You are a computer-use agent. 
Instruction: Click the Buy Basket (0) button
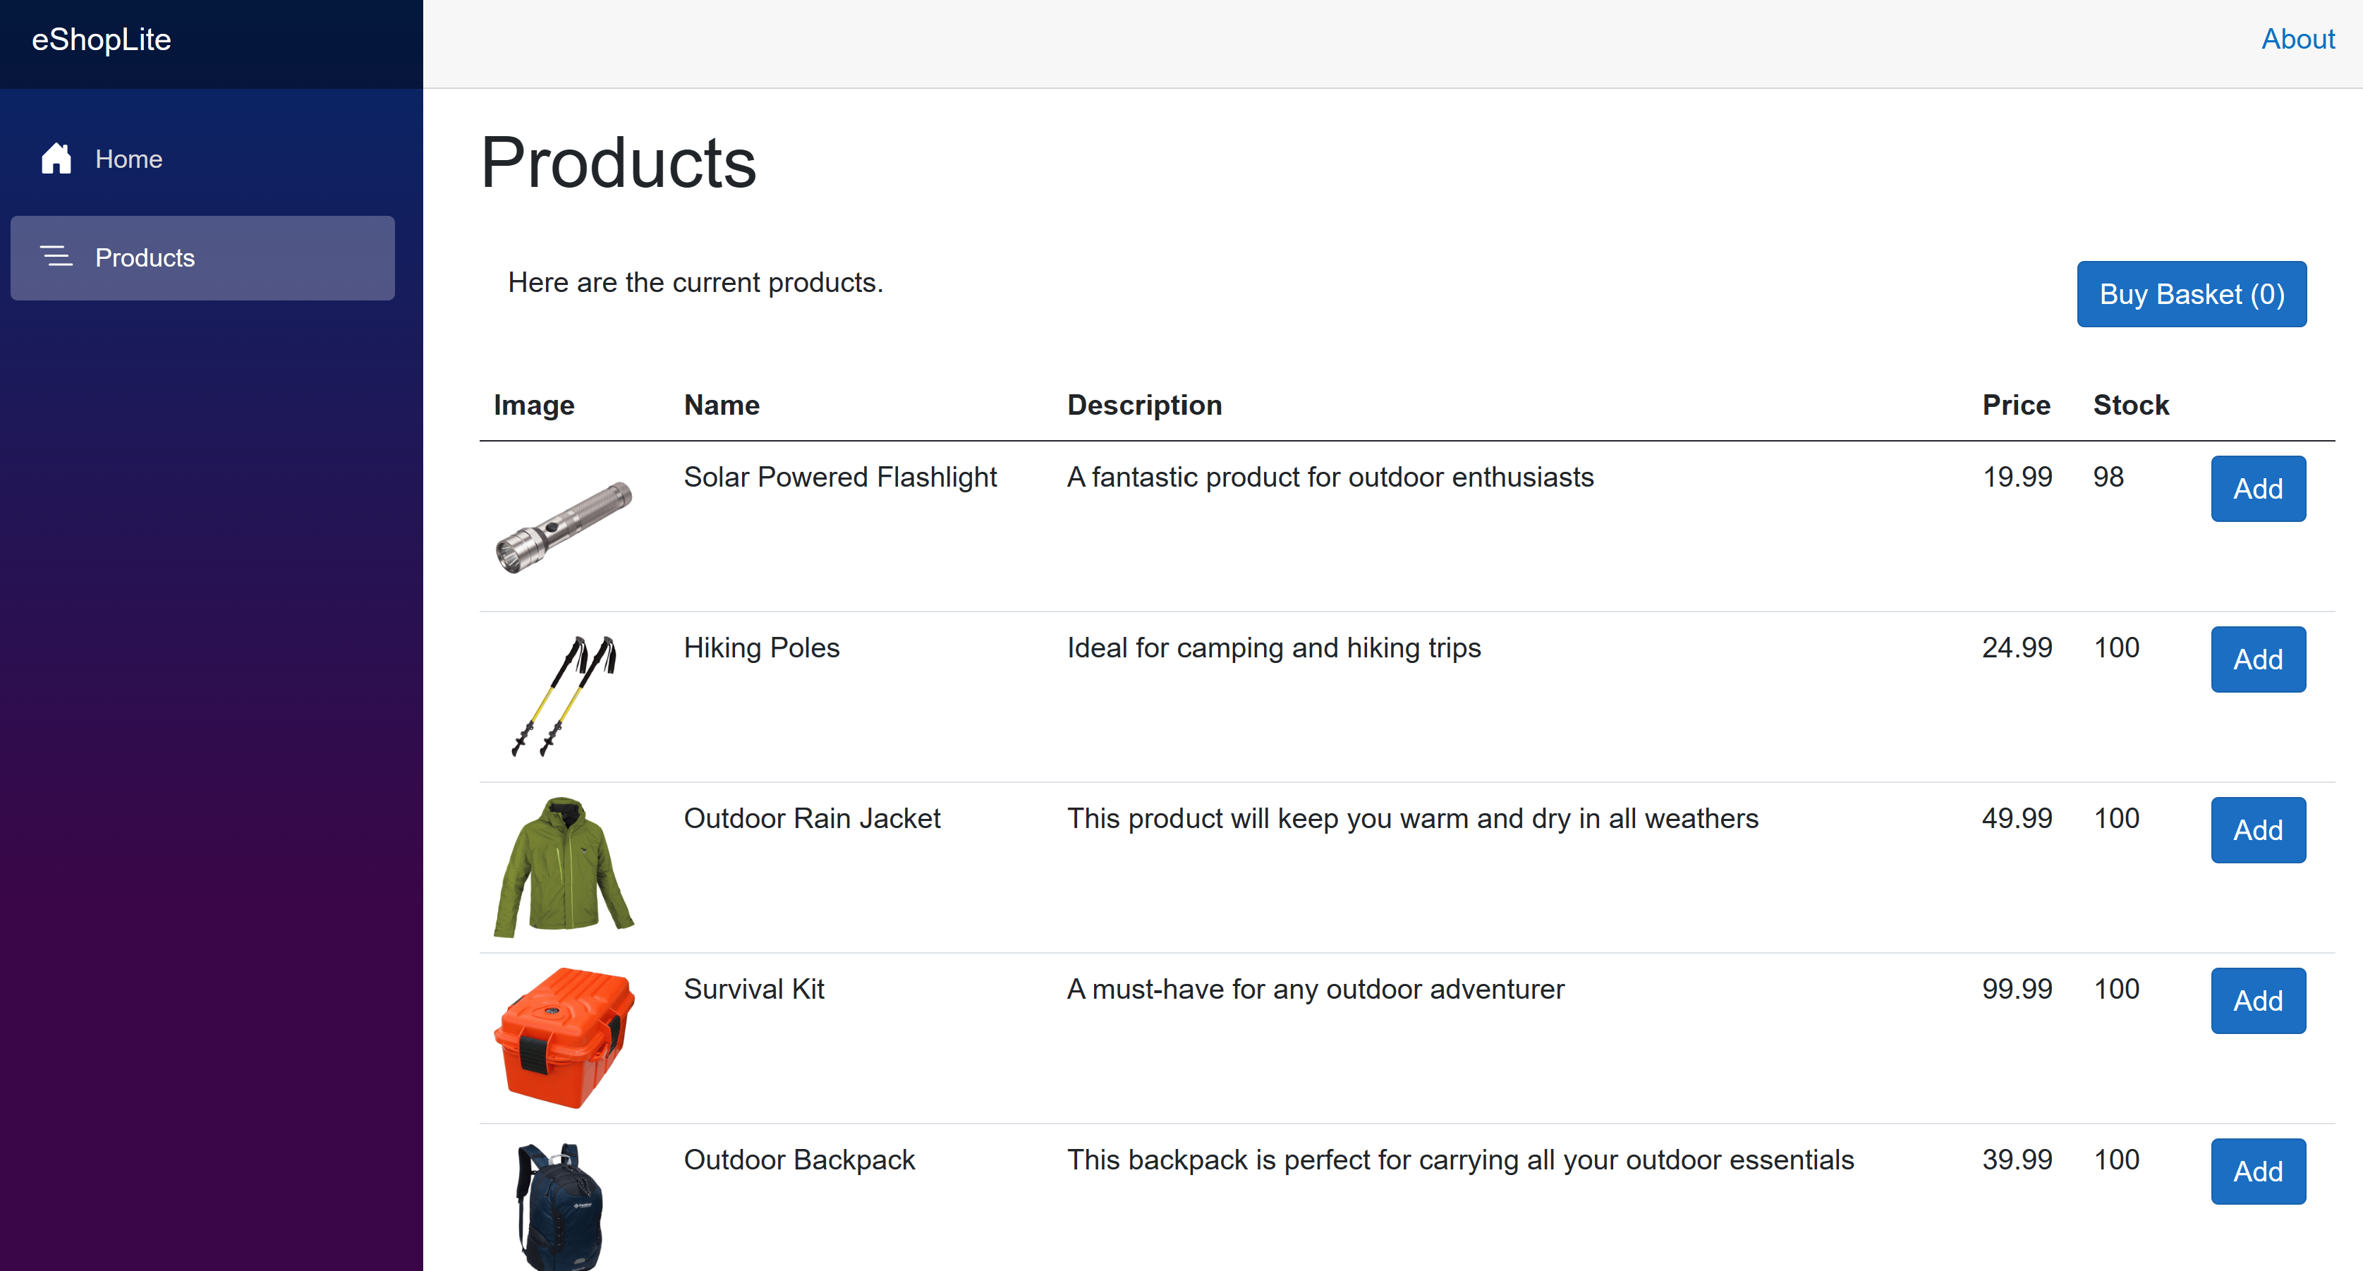[2191, 293]
